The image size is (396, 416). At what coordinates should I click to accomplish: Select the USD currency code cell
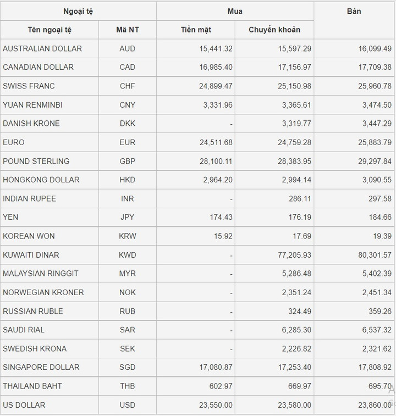click(x=127, y=405)
